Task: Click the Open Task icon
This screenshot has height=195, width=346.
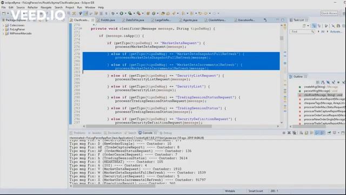Action: click(x=168, y=13)
